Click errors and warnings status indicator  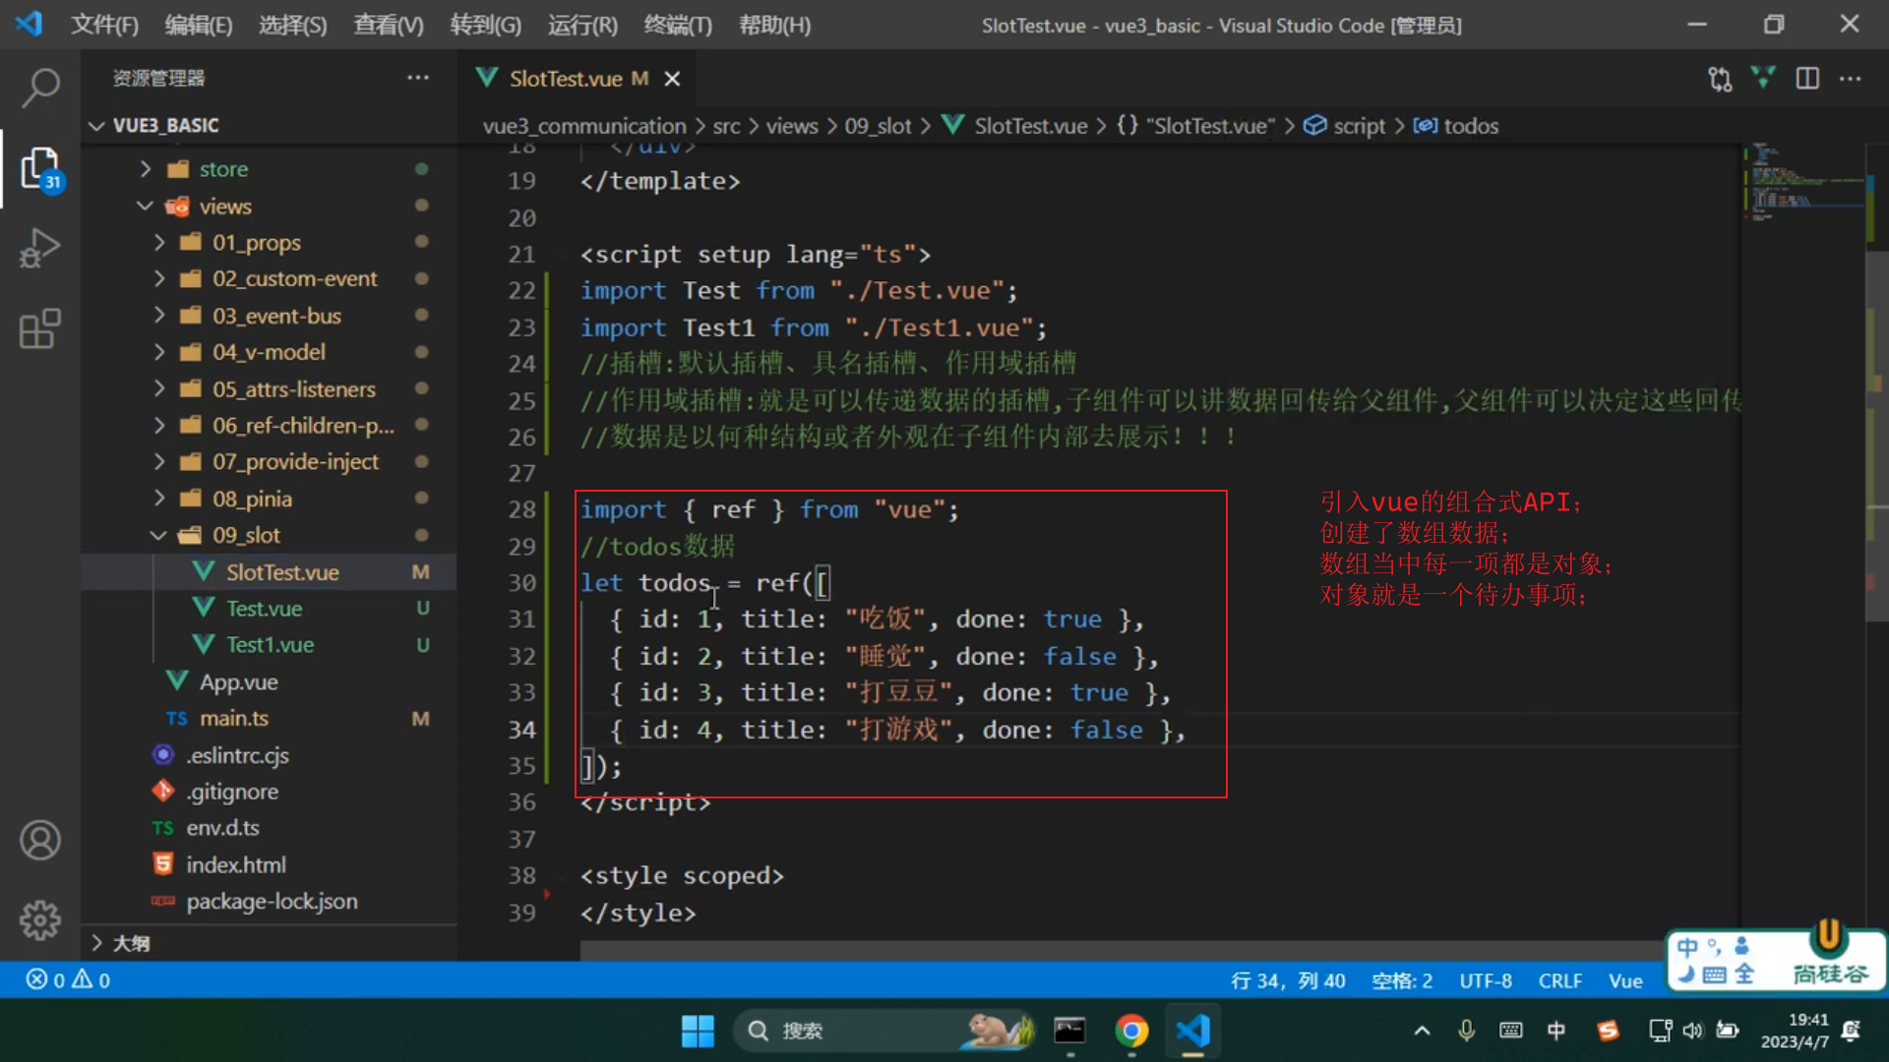pos(68,979)
